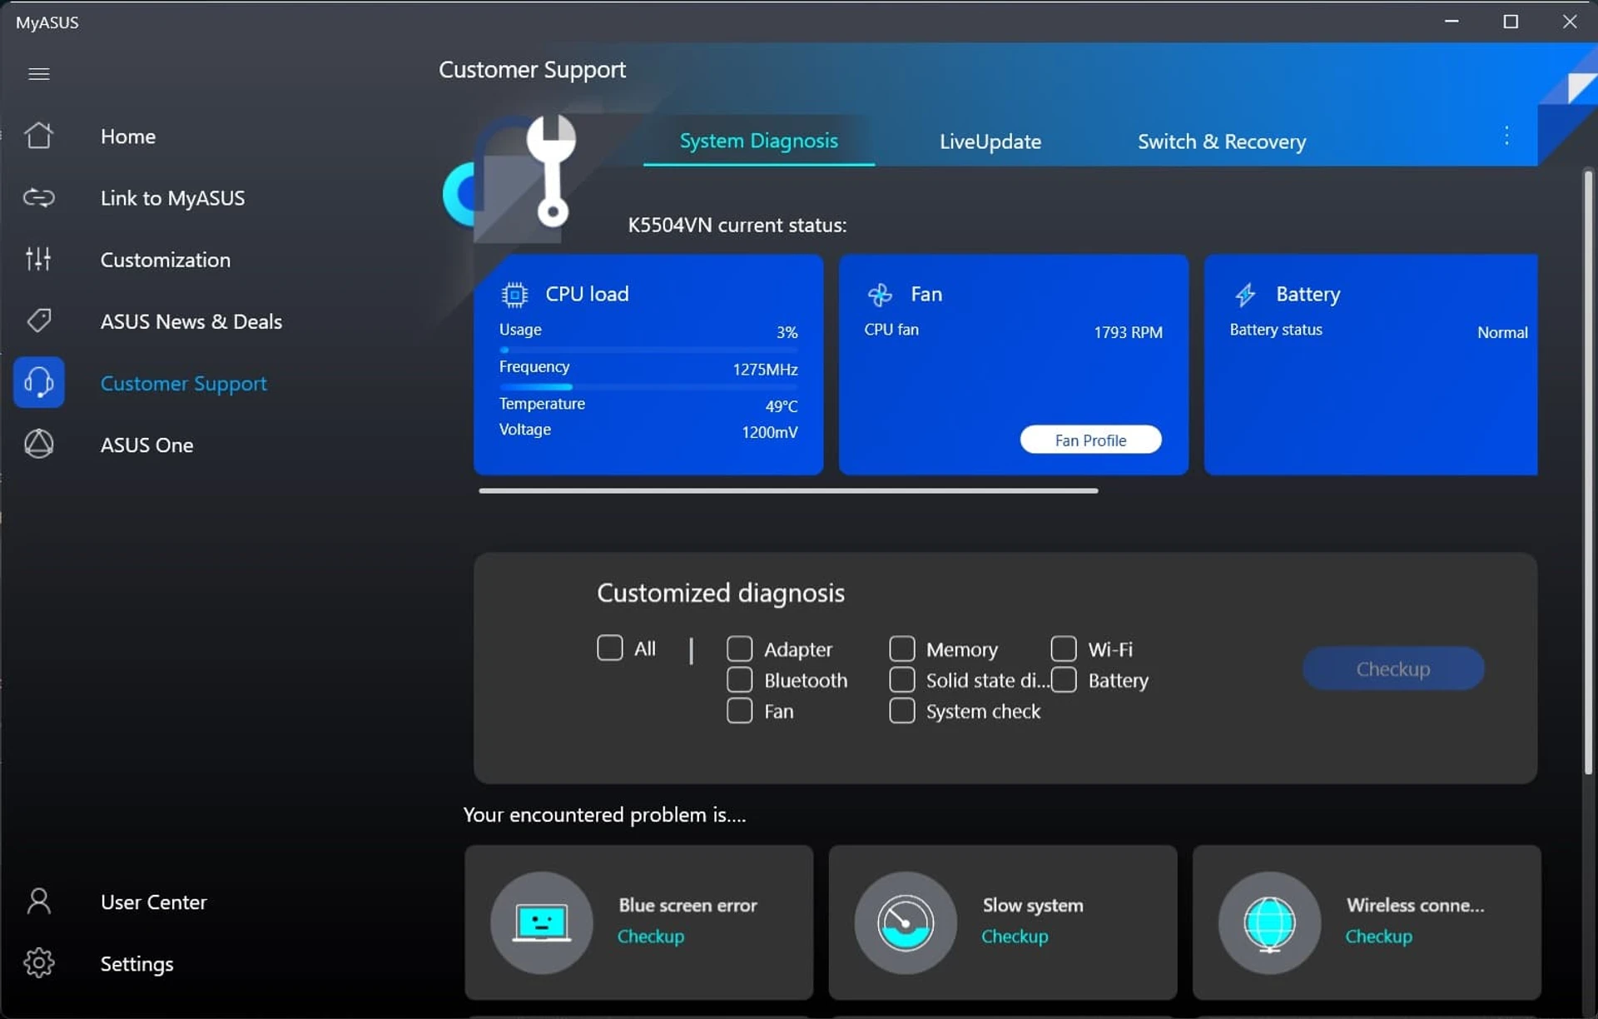Screen dimensions: 1598x1019
Task: Click the User Center person icon
Action: click(x=38, y=901)
